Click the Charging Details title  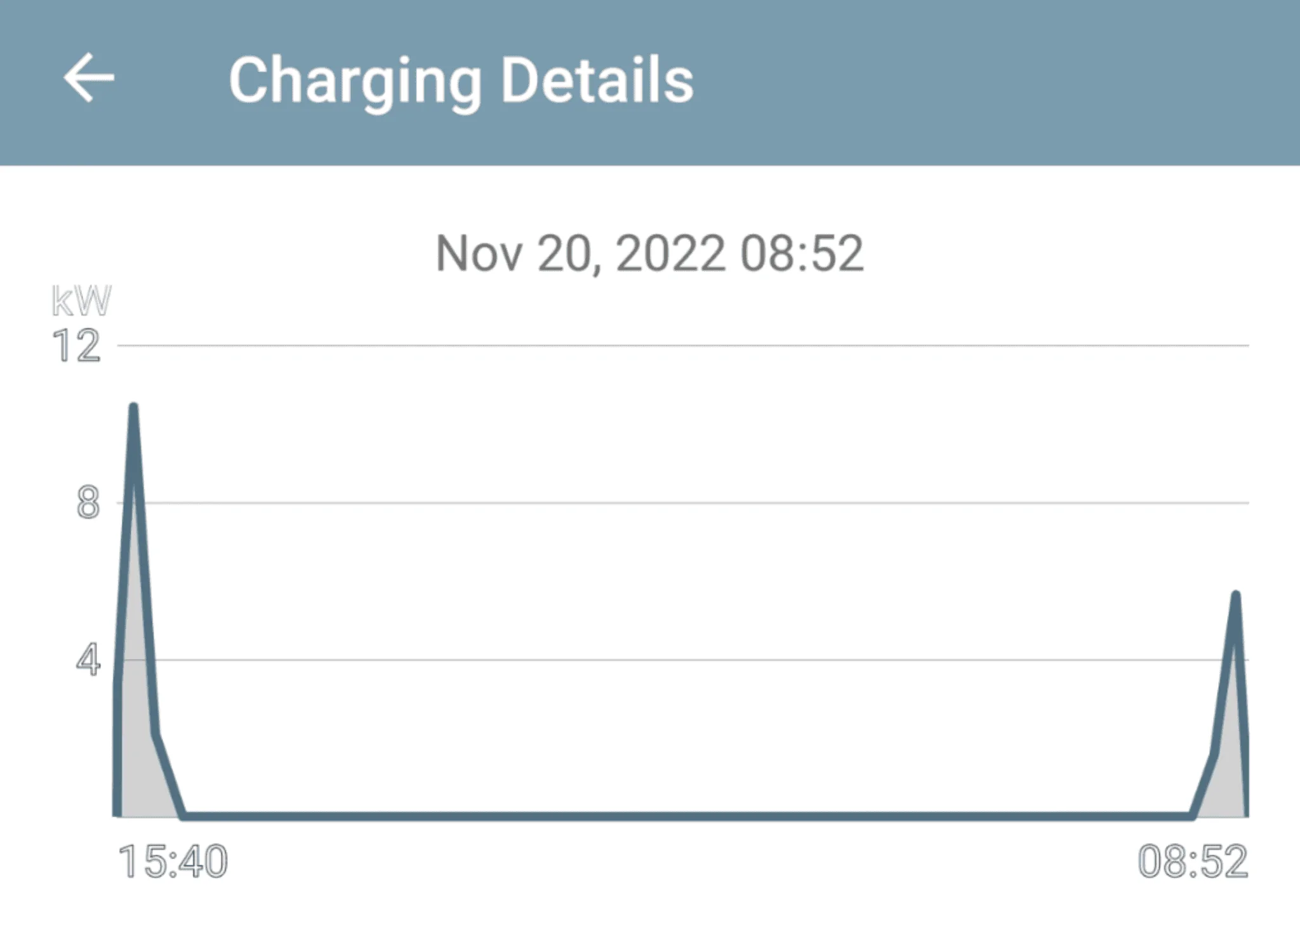pos(461,81)
